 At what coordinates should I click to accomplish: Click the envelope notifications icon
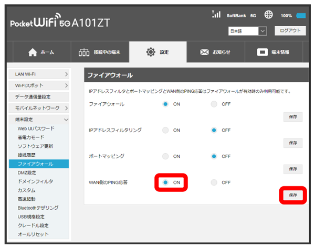pos(205,52)
